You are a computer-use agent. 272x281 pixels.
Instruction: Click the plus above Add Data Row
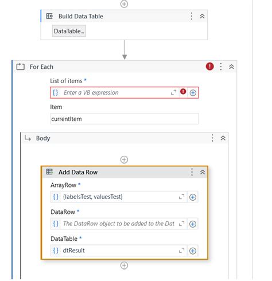(124, 159)
